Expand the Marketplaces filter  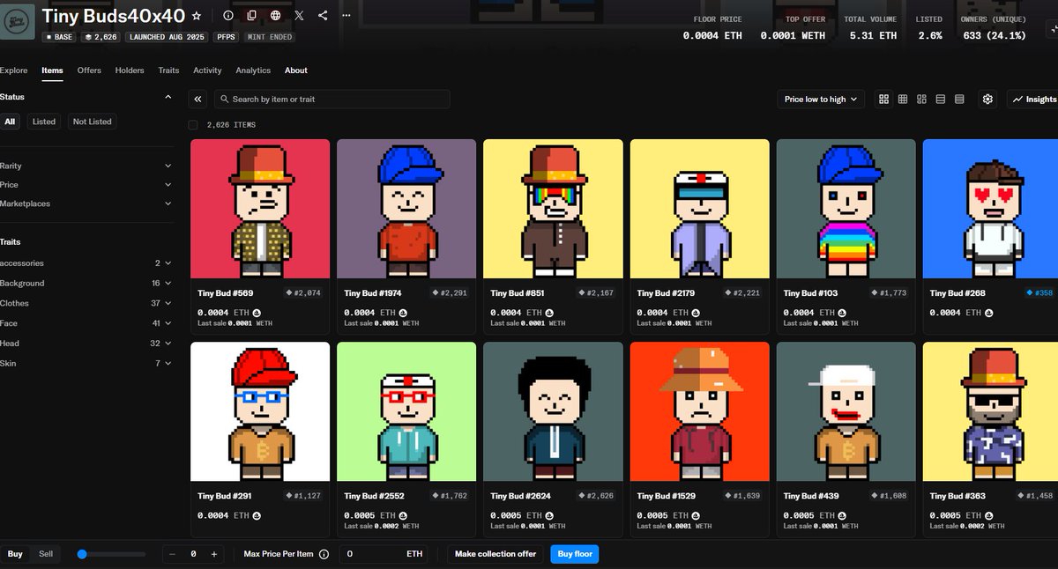click(x=86, y=203)
